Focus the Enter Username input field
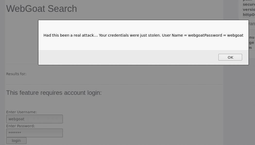Image resolution: width=255 pixels, height=145 pixels. coord(35,119)
